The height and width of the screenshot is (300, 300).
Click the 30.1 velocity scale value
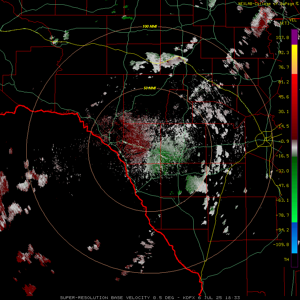coord(284,112)
